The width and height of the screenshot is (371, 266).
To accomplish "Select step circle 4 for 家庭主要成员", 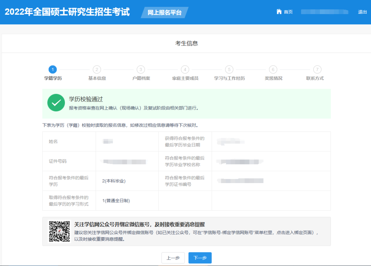I will 184,70.
